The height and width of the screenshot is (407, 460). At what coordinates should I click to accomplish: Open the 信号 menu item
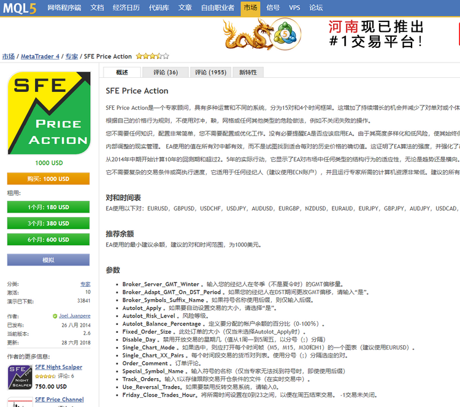point(273,7)
